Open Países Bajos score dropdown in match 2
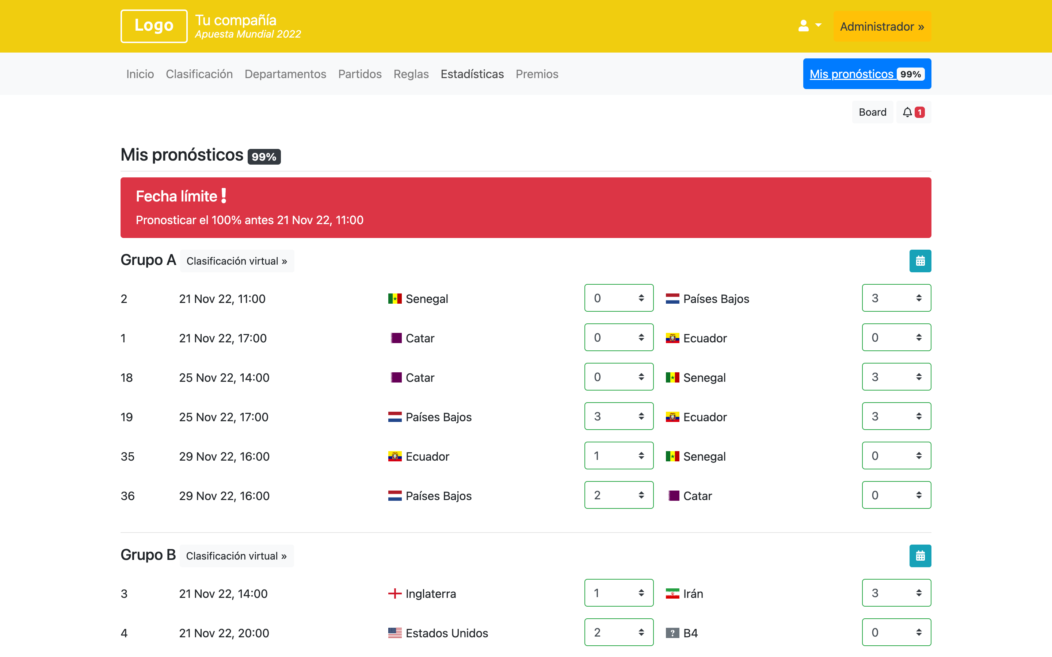 pyautogui.click(x=896, y=298)
